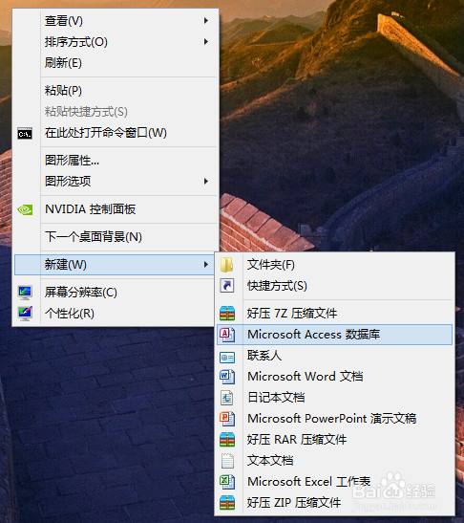Click the folder icon in submenu
The width and height of the screenshot is (464, 523).
point(227,265)
